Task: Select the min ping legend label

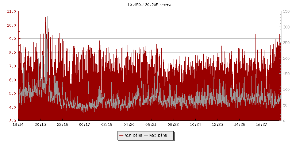Action: tap(133, 135)
